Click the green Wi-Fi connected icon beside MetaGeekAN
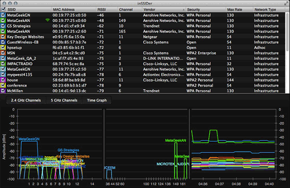Image resolution: width=290 pixels, height=188 pixels. tap(47, 20)
